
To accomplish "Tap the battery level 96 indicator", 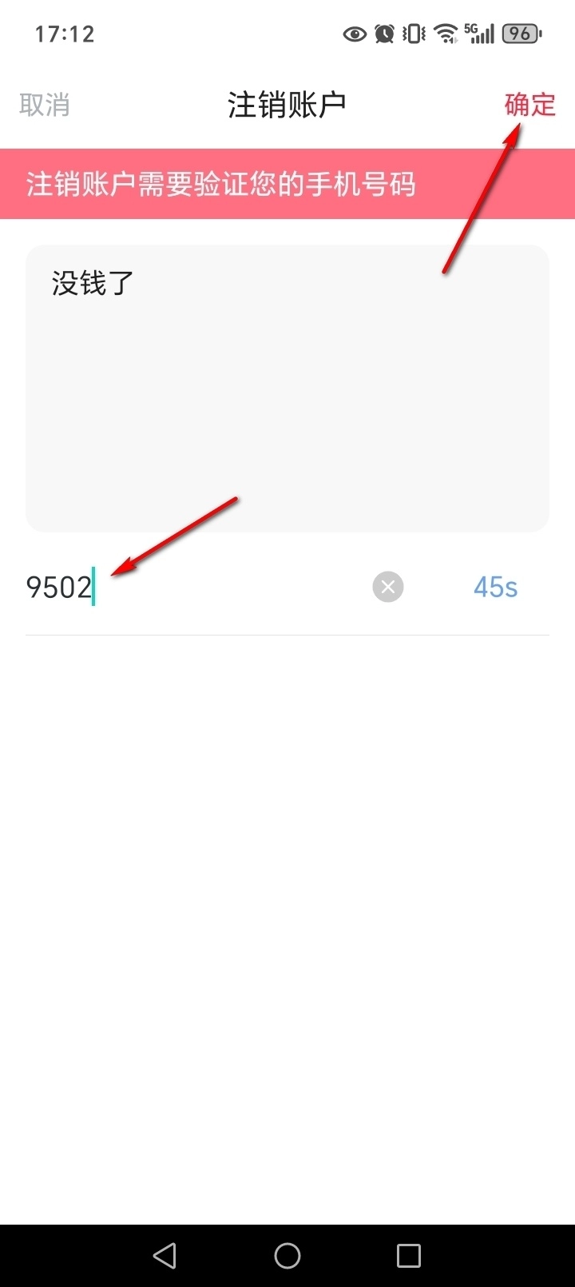I will coord(521,34).
